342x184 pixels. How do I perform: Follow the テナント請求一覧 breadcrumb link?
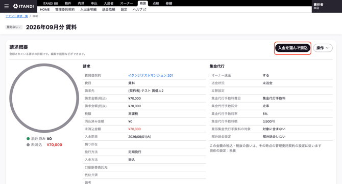point(17,16)
